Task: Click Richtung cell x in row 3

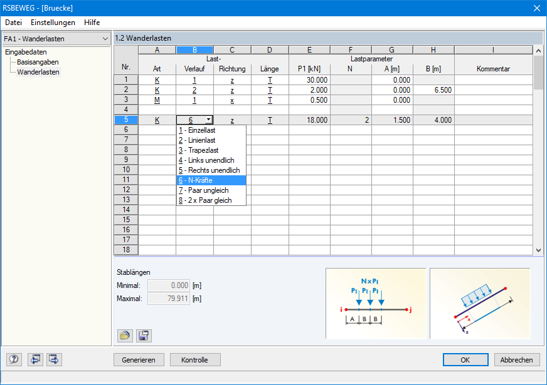Action: (x=232, y=100)
